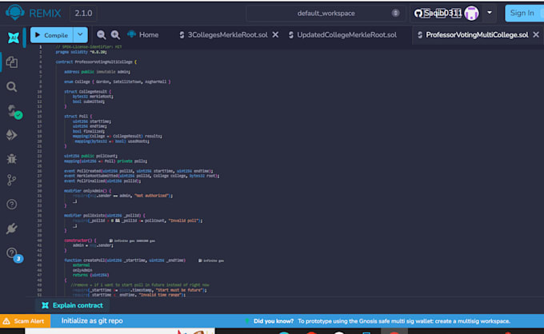
Task: Click the enum College code line
Action: pyautogui.click(x=118, y=82)
